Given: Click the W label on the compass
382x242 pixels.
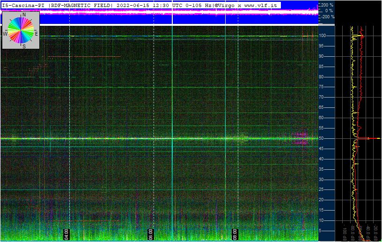Looking at the screenshot, I should pos(5,34).
